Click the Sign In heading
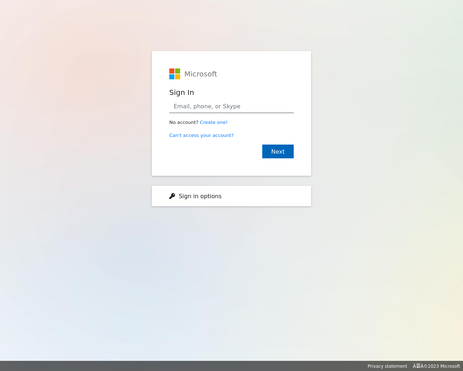The image size is (463, 371). pyautogui.click(x=182, y=92)
